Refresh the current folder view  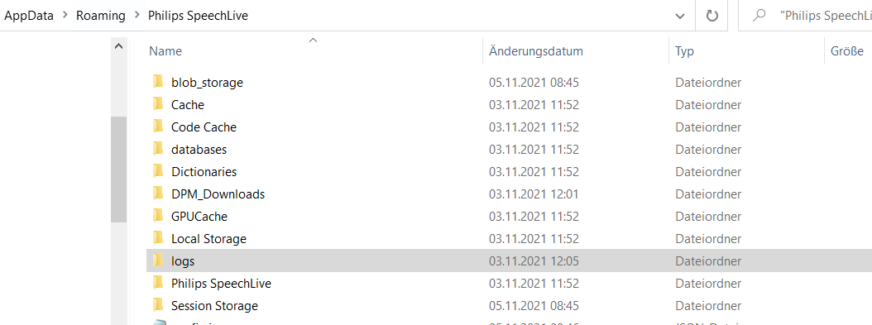[x=711, y=16]
